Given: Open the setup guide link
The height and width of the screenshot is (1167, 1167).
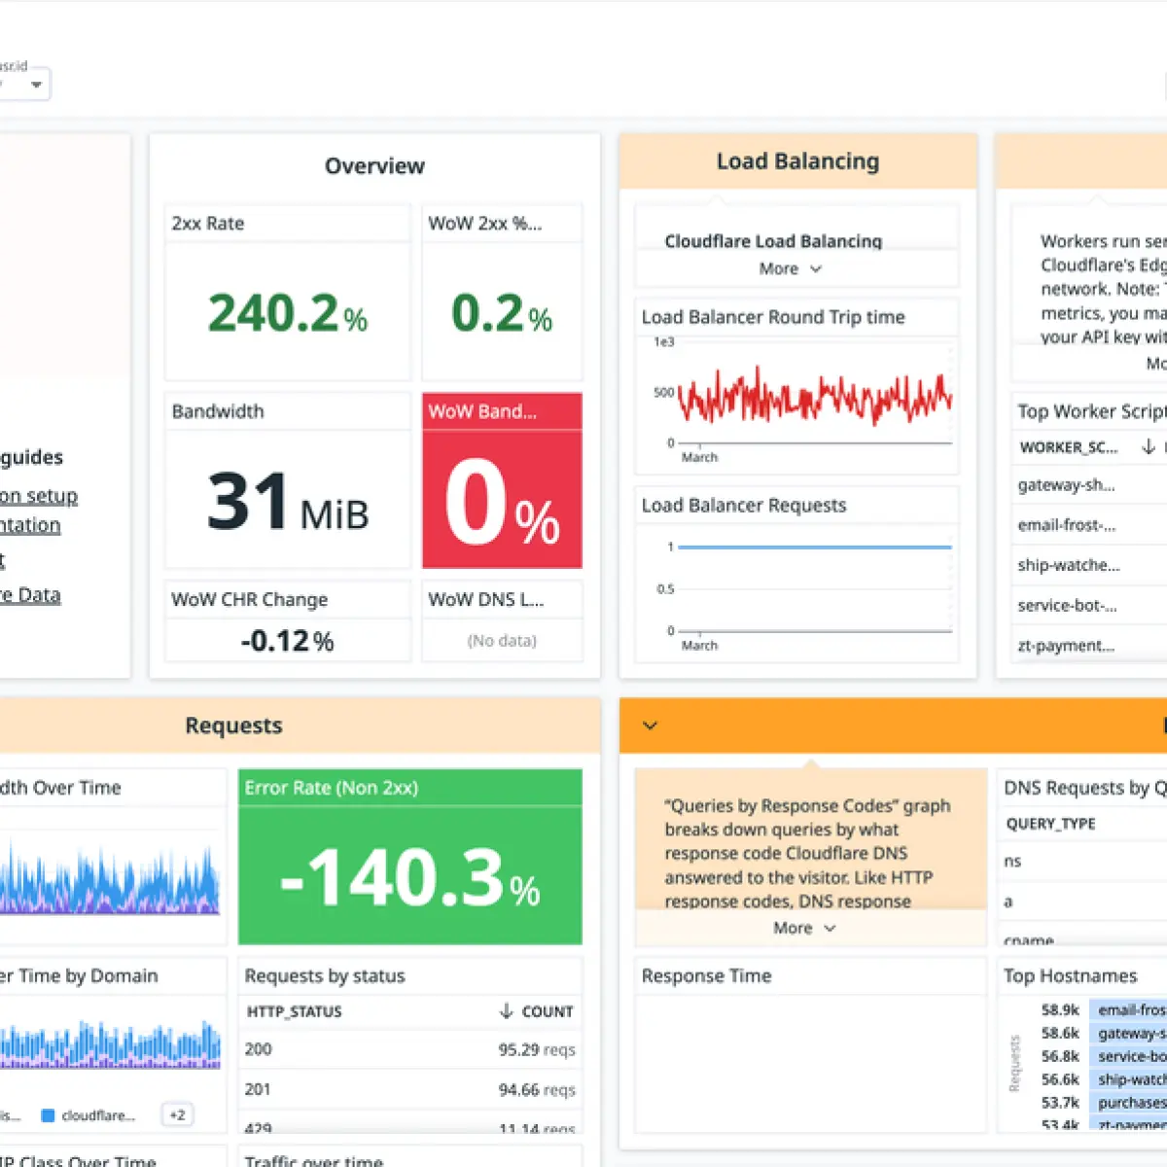Looking at the screenshot, I should tap(38, 496).
